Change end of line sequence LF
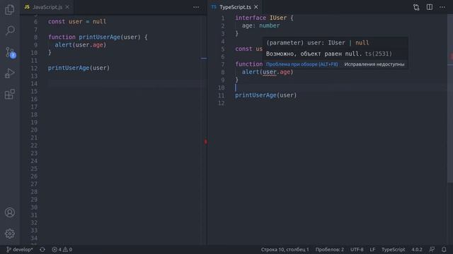 tap(372, 250)
